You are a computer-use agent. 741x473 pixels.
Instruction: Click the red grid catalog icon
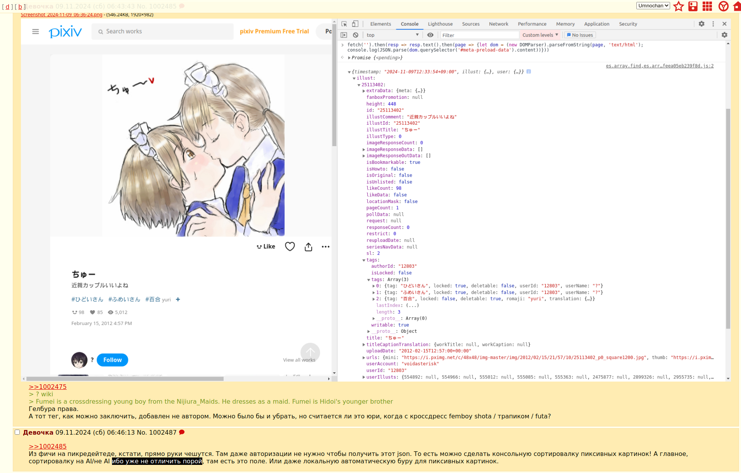(707, 6)
